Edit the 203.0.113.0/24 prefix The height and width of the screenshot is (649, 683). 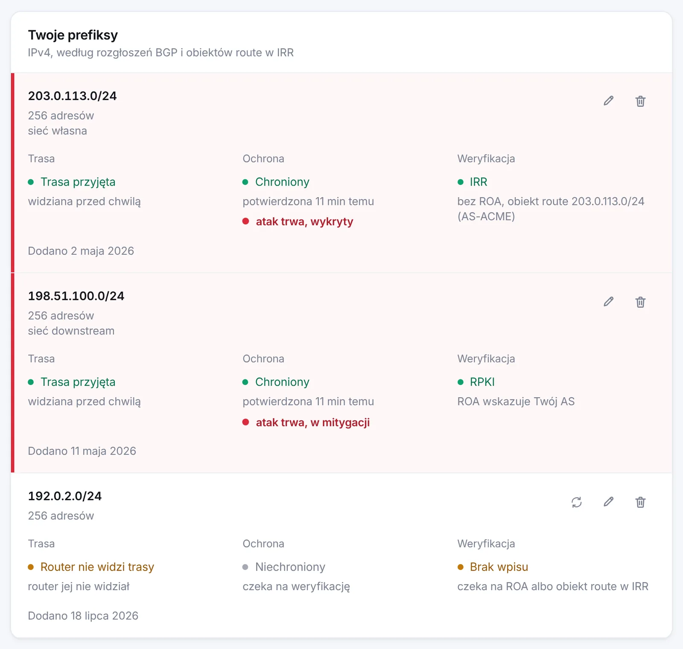(x=608, y=101)
